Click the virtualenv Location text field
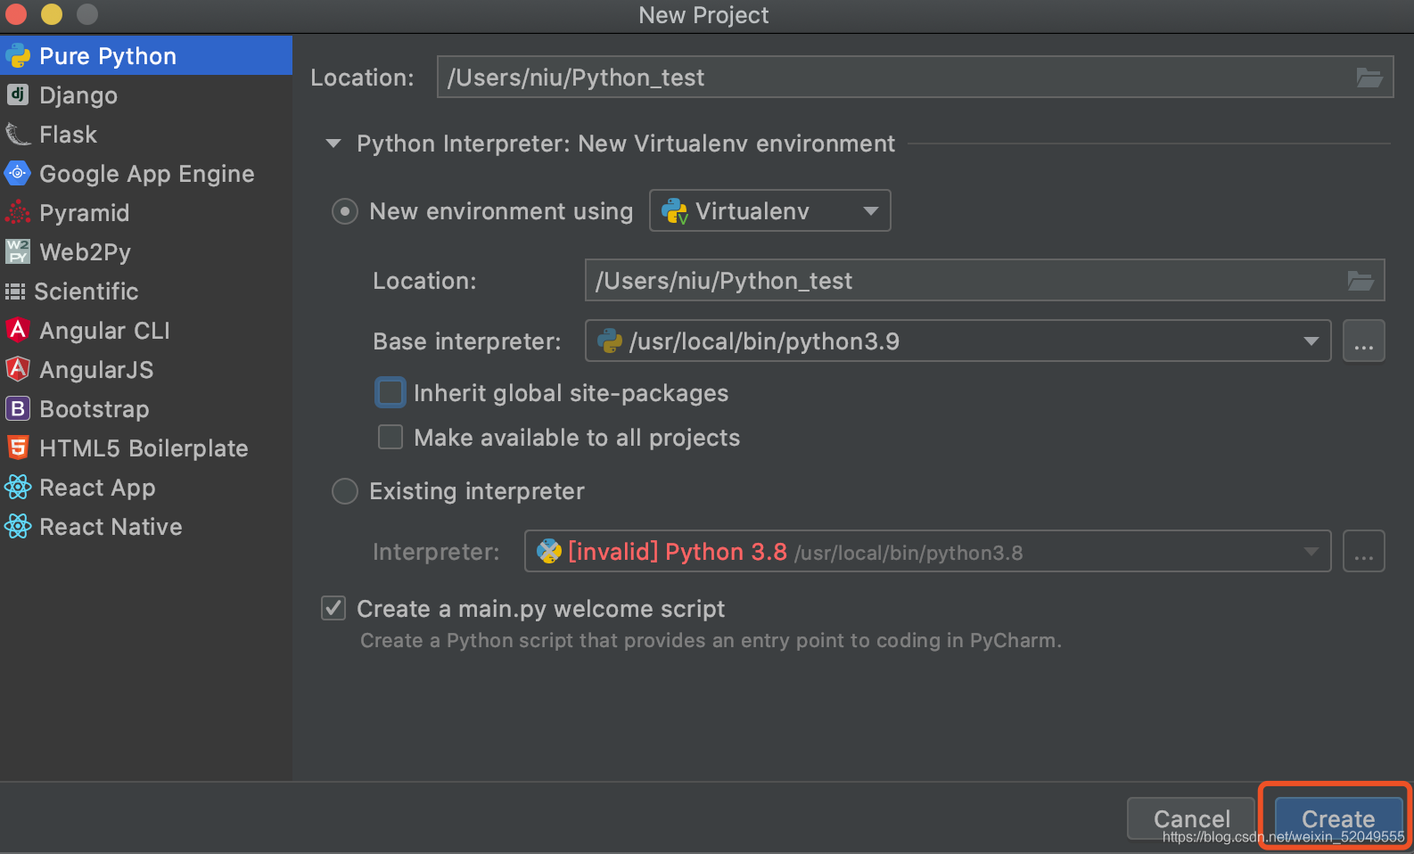The width and height of the screenshot is (1414, 854). click(x=984, y=281)
